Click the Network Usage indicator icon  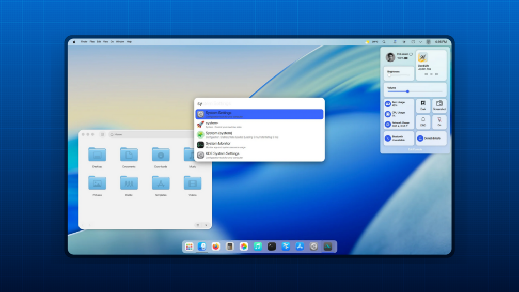coord(388,124)
